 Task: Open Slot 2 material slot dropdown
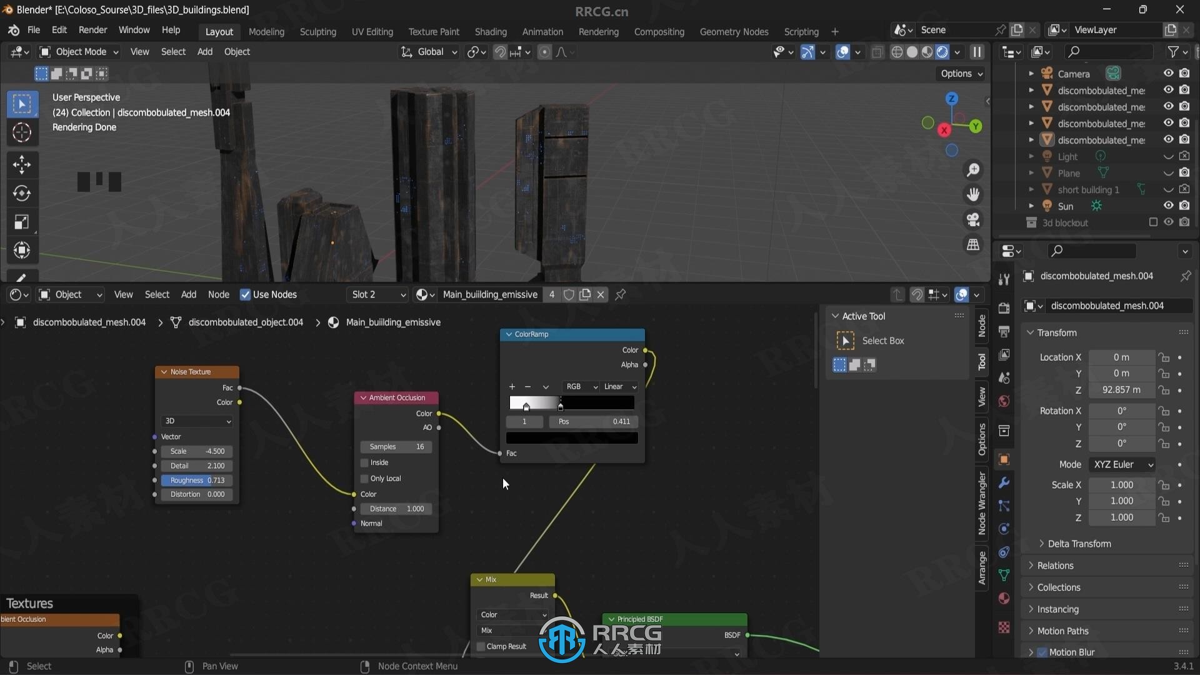pyautogui.click(x=377, y=294)
